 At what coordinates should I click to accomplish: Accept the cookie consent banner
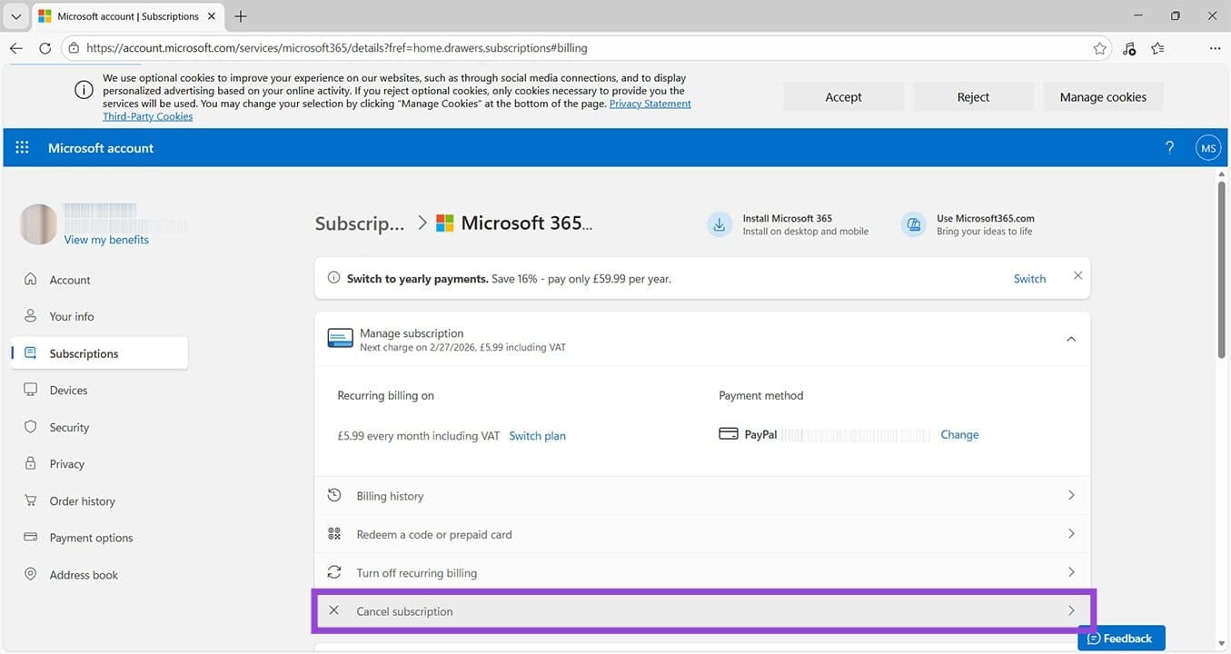(843, 96)
